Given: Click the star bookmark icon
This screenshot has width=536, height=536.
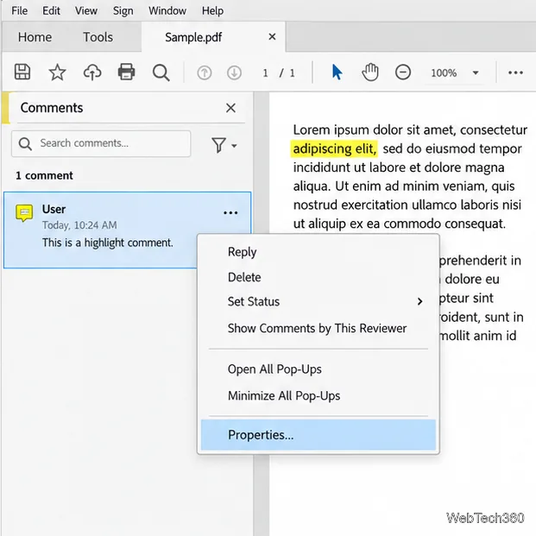Looking at the screenshot, I should pyautogui.click(x=57, y=73).
